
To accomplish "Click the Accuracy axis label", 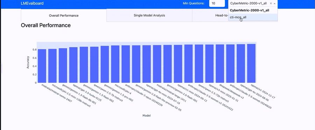I will coord(28,62).
